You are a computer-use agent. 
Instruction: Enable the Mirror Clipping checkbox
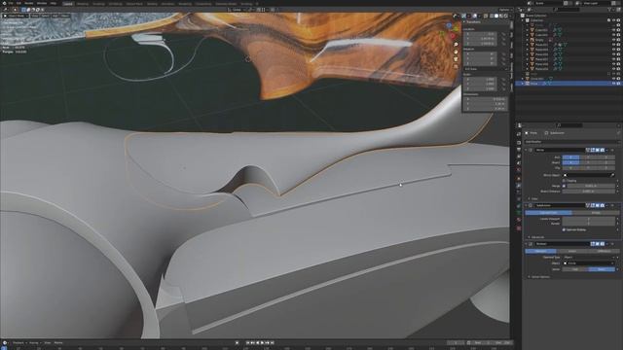[x=564, y=181]
